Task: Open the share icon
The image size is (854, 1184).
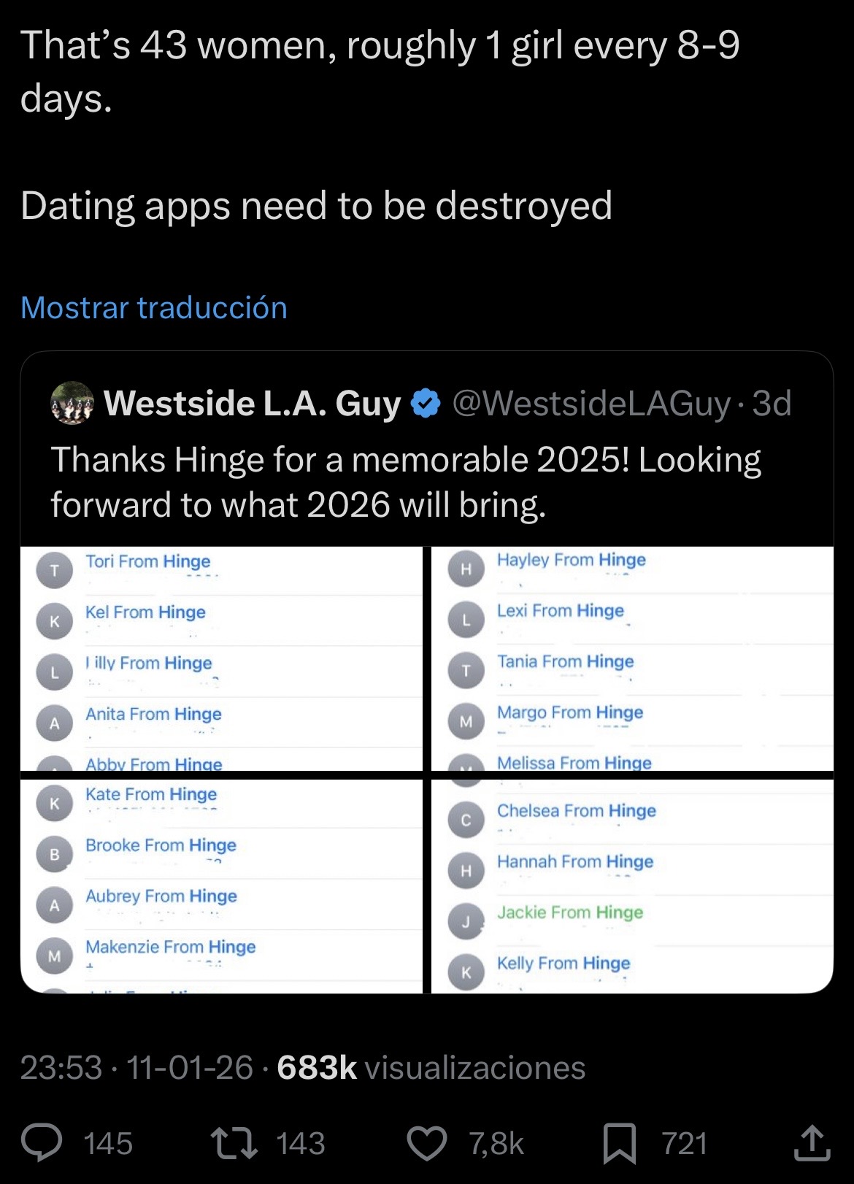Action: (812, 1143)
